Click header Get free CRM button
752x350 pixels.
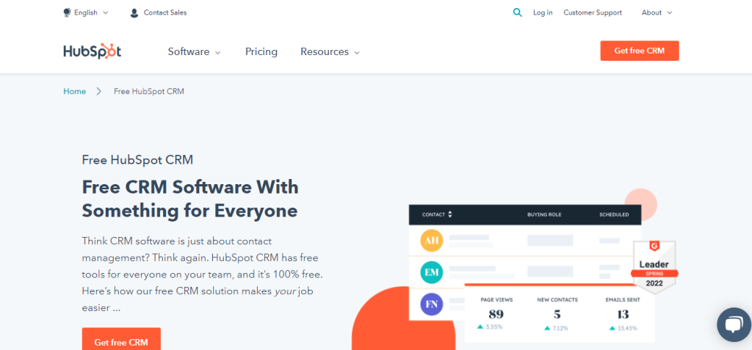(640, 51)
